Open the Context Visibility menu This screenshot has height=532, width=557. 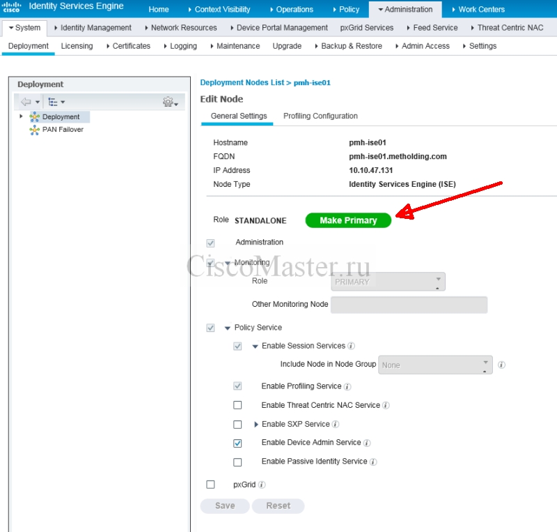click(219, 9)
